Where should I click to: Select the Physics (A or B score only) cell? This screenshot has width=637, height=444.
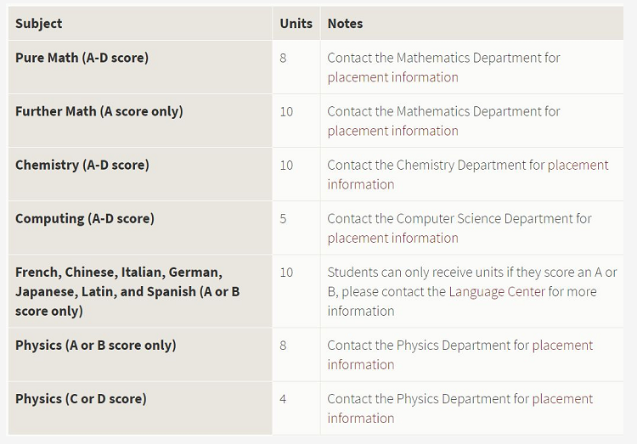click(140, 355)
